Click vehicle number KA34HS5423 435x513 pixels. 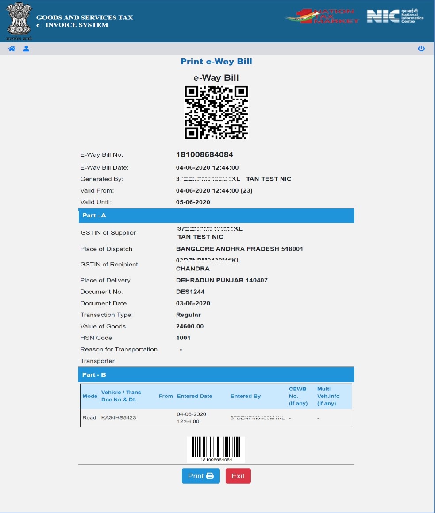point(119,417)
